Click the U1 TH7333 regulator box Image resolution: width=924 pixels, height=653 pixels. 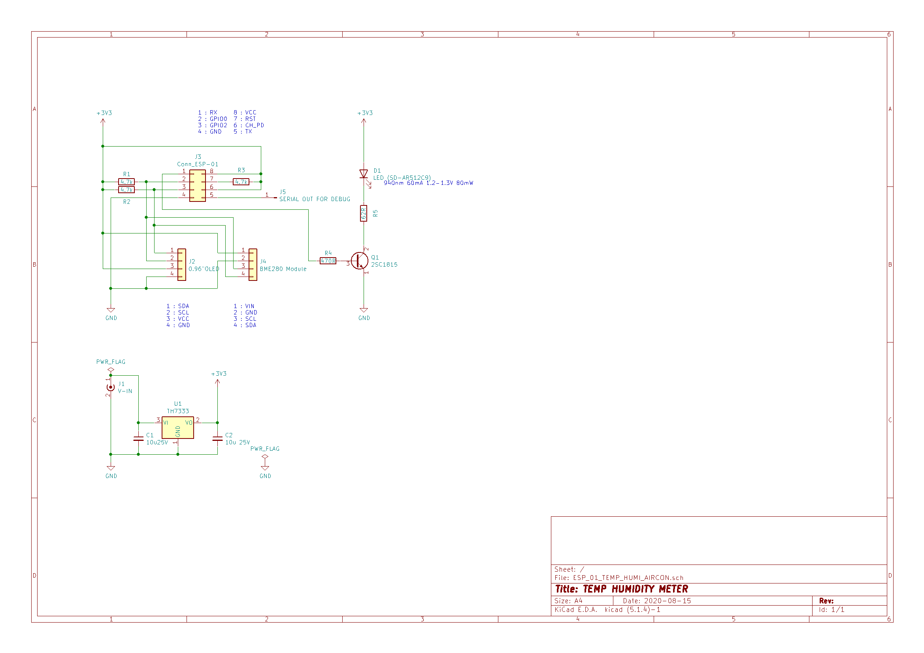(x=177, y=427)
